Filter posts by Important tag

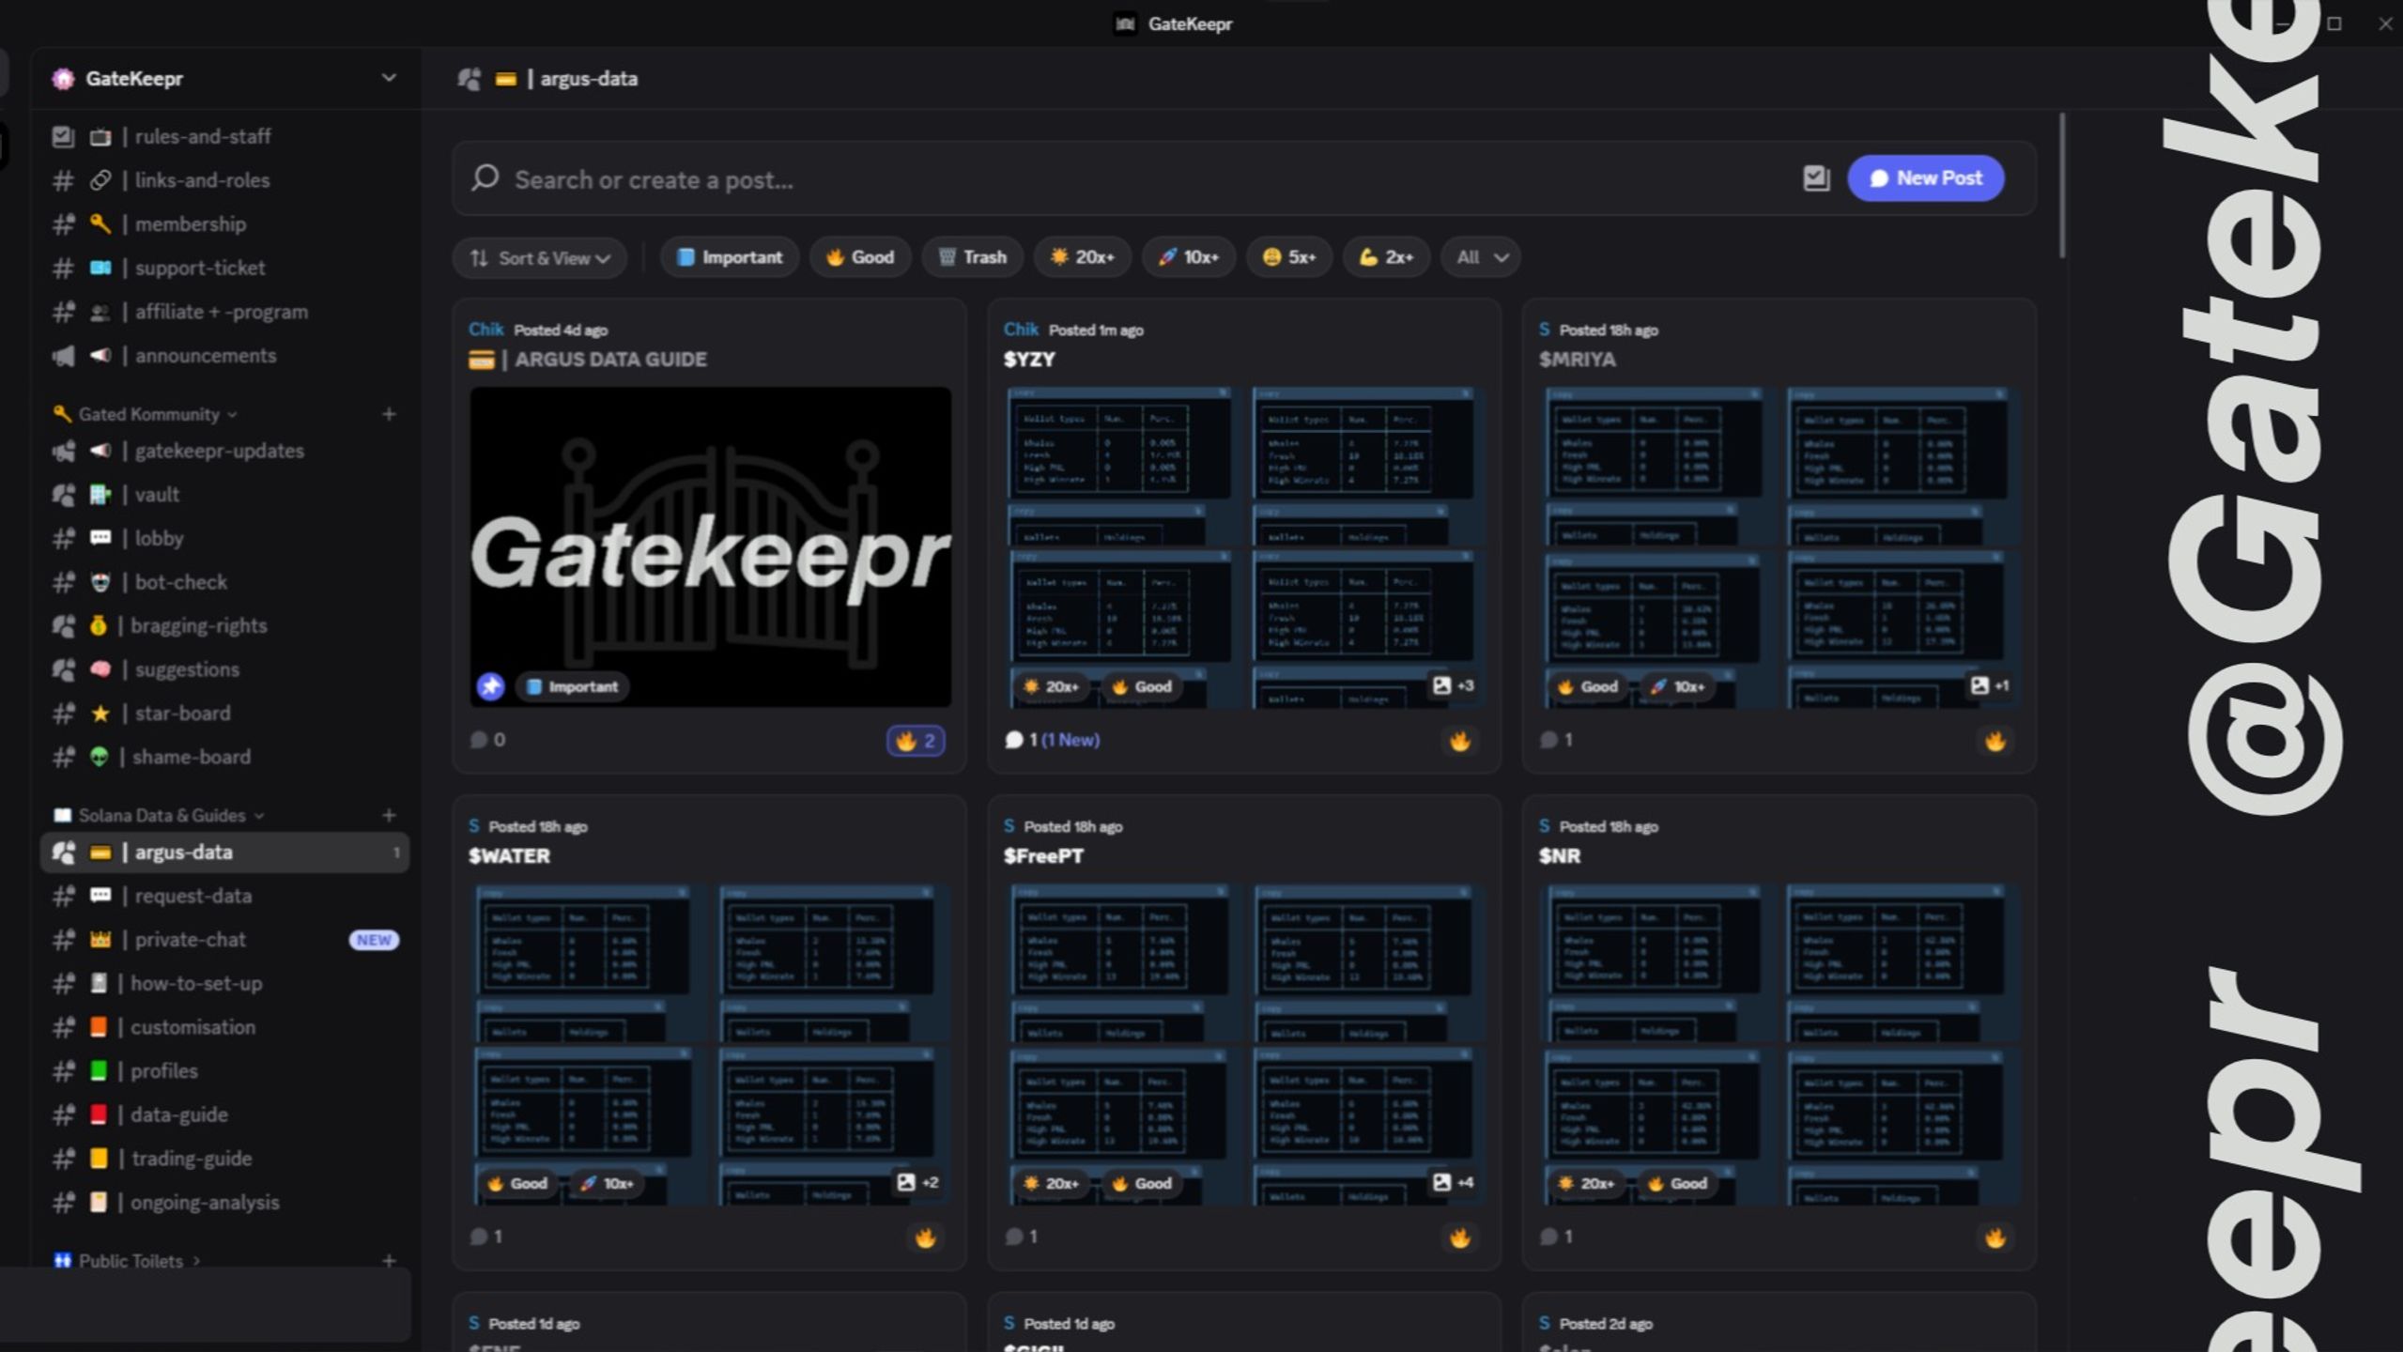pyautogui.click(x=730, y=257)
